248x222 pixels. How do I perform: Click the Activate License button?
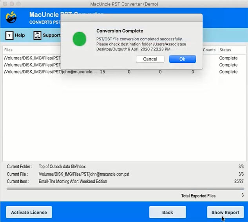click(29, 212)
